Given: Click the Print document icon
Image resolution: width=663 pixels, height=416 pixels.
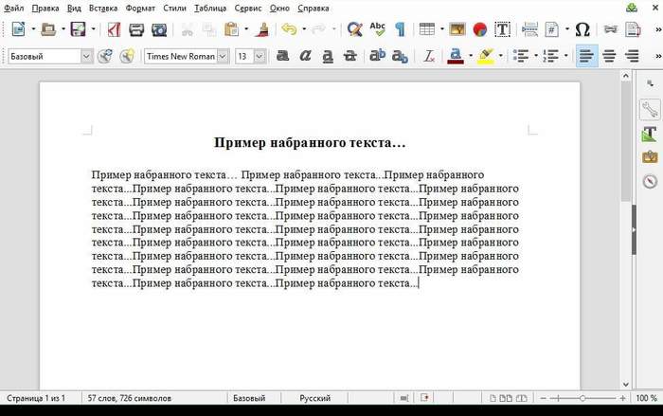Looking at the screenshot, I should tap(135, 30).
